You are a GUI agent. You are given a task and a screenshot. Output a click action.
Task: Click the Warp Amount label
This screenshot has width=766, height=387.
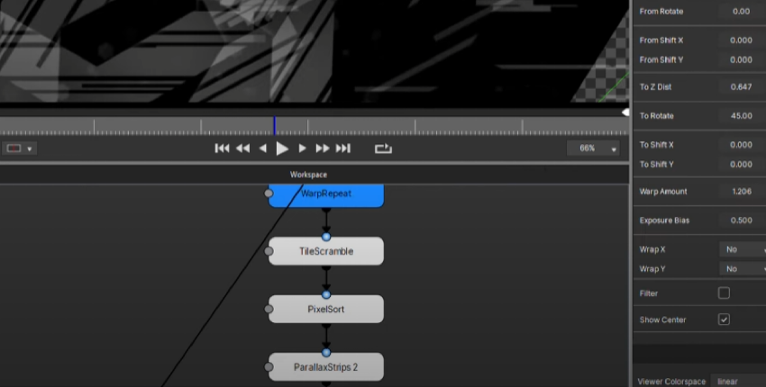(x=663, y=192)
